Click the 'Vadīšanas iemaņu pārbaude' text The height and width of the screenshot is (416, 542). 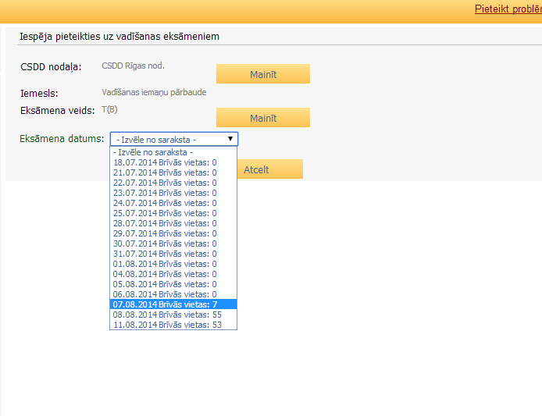click(x=154, y=93)
